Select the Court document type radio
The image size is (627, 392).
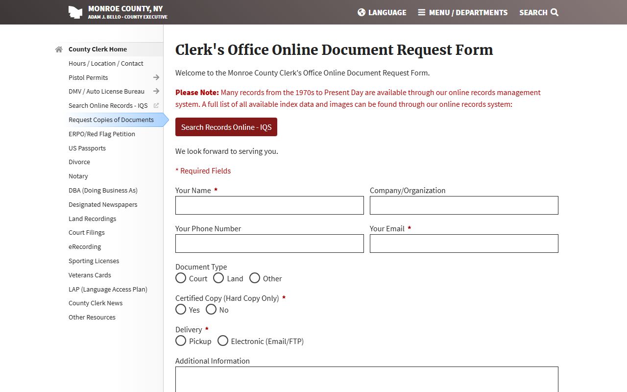tap(181, 278)
